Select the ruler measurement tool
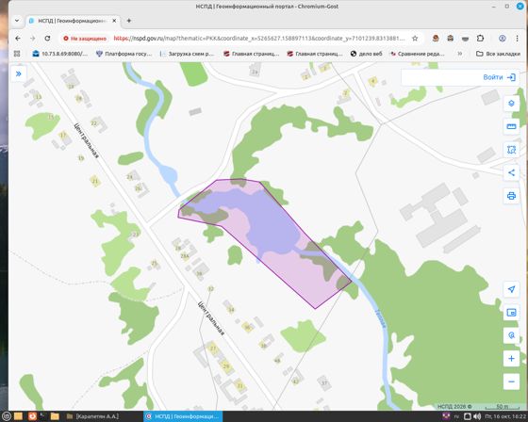Viewport: 528px width, 422px height. [x=511, y=126]
